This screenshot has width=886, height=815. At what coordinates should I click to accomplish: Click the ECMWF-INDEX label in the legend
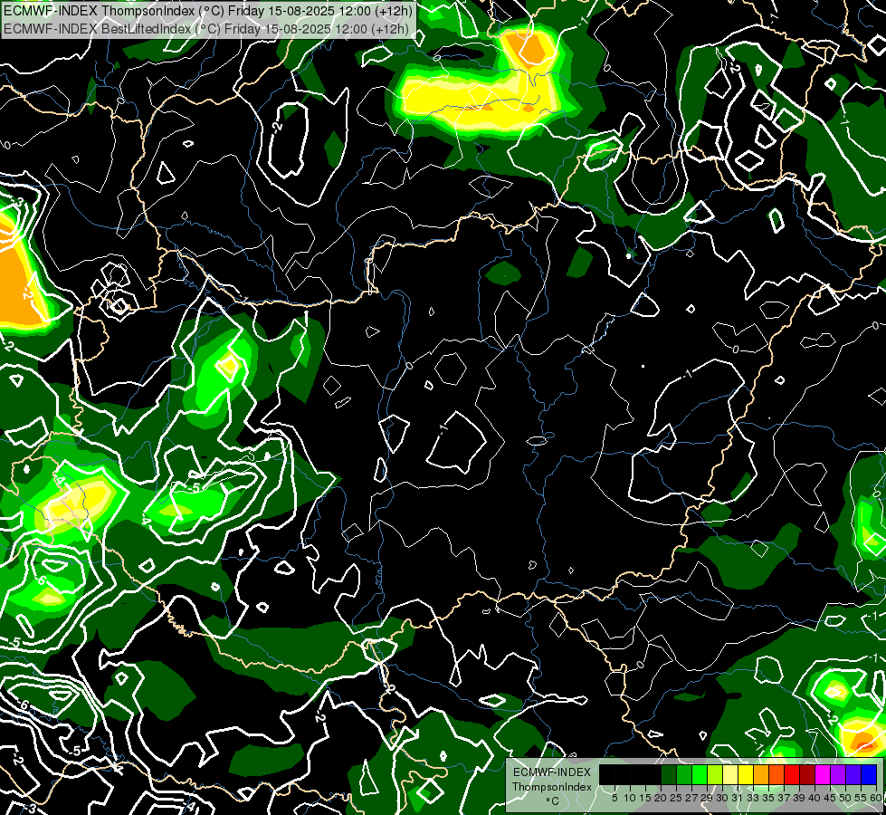[x=552, y=772]
